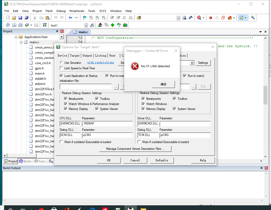This screenshot has height=210, width=271.
Task: Click disable all breakpoints icon
Action: pyautogui.click(x=223, y=18)
